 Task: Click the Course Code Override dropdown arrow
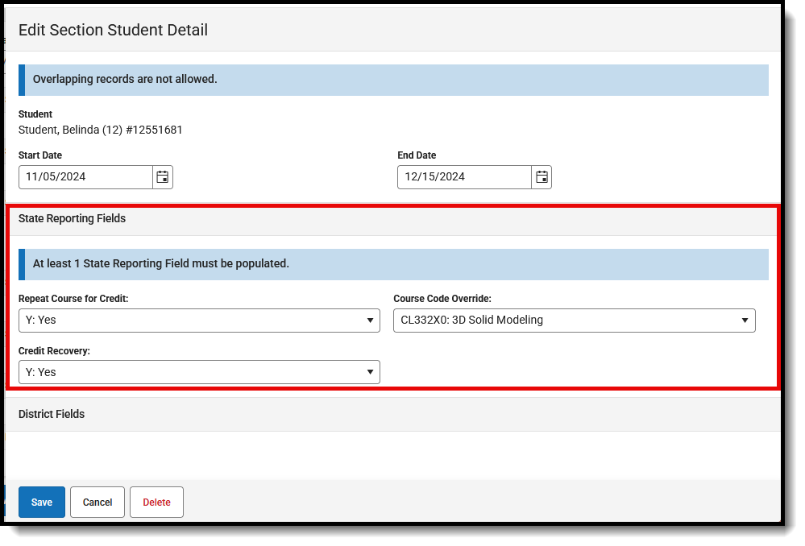(x=745, y=320)
